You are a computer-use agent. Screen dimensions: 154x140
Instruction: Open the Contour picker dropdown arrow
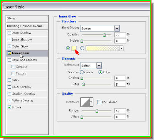91,102
